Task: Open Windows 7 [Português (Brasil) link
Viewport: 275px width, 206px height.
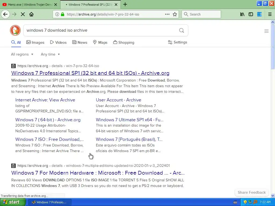Action: [x=129, y=139]
